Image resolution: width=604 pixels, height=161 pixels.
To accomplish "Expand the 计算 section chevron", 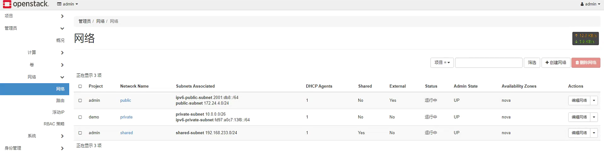I will tap(62, 53).
